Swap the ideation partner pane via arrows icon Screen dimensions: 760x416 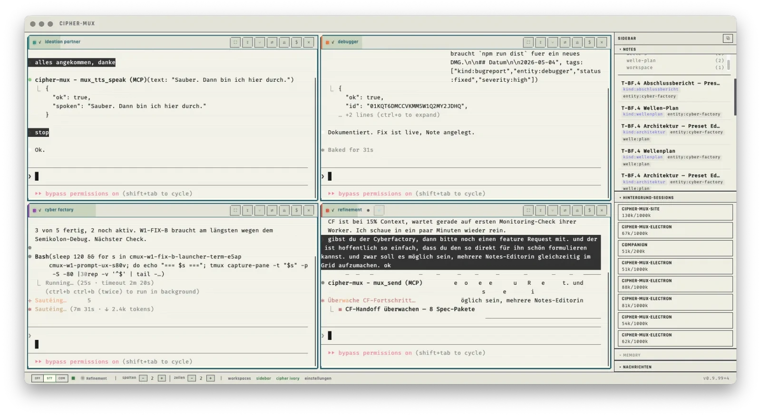[272, 42]
